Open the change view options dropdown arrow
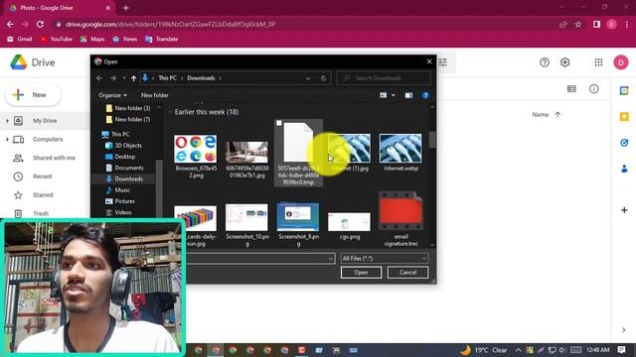Screen dimensions: 636x357 pos(394,95)
